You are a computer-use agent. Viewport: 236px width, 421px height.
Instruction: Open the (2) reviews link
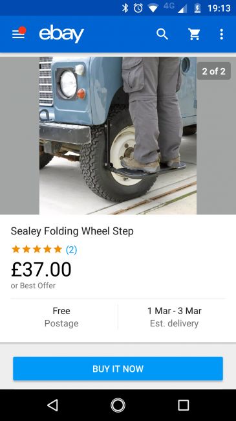(x=71, y=249)
